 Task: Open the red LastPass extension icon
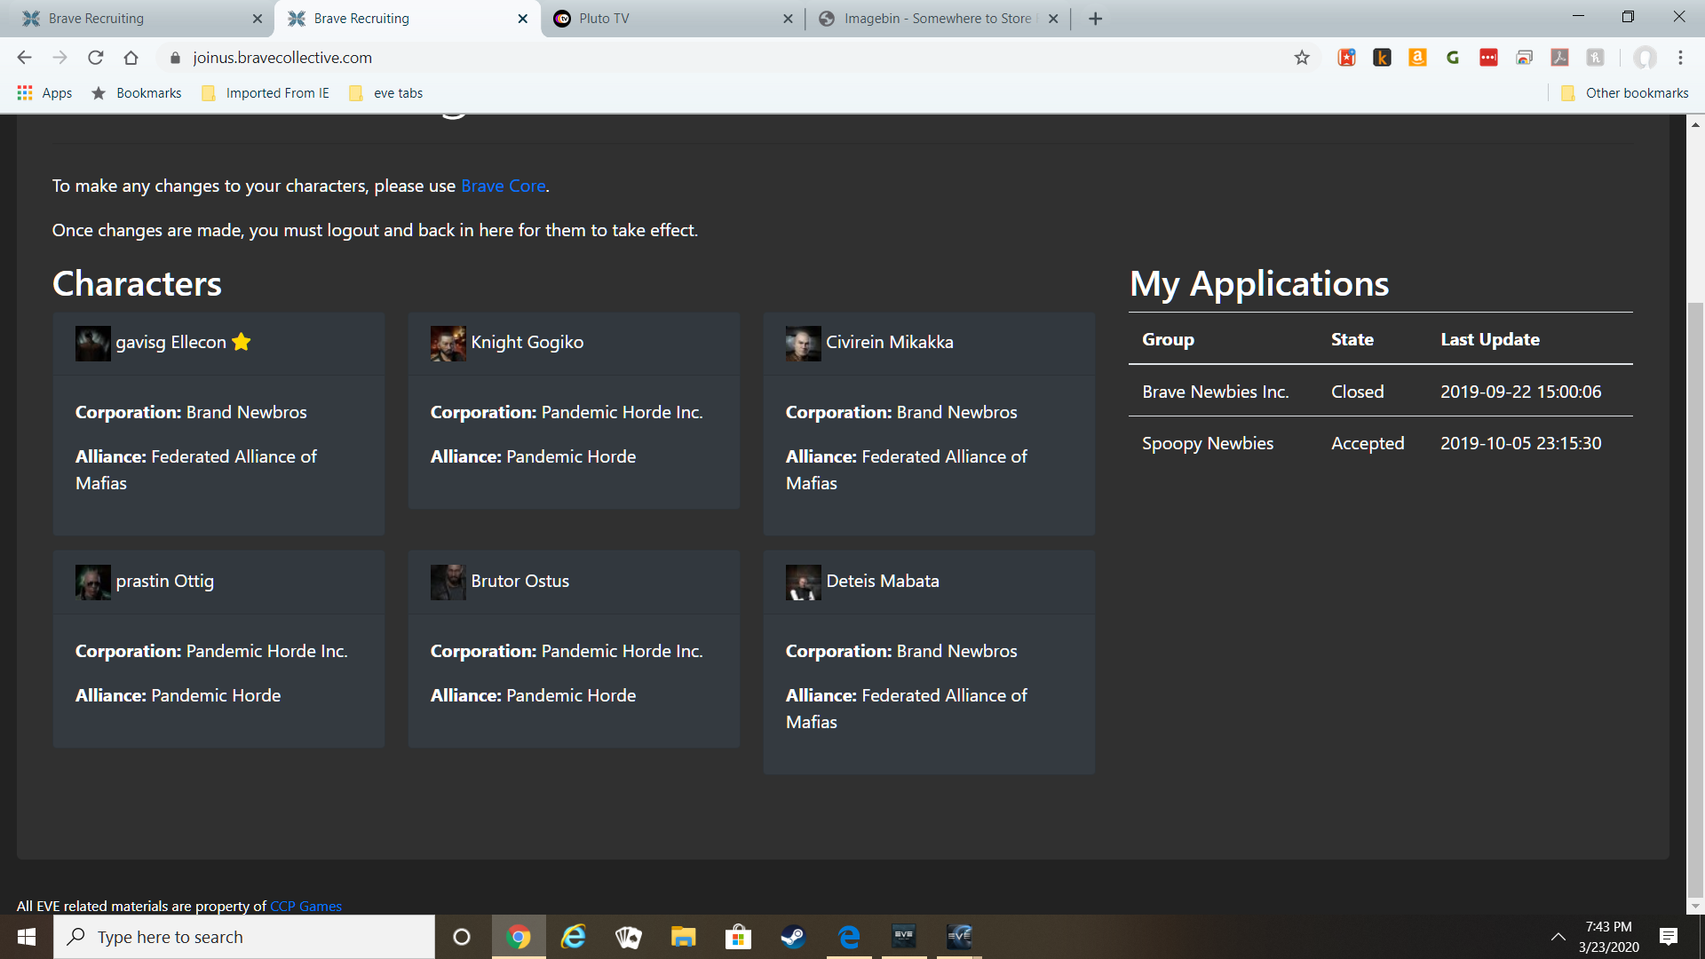[x=1488, y=58]
